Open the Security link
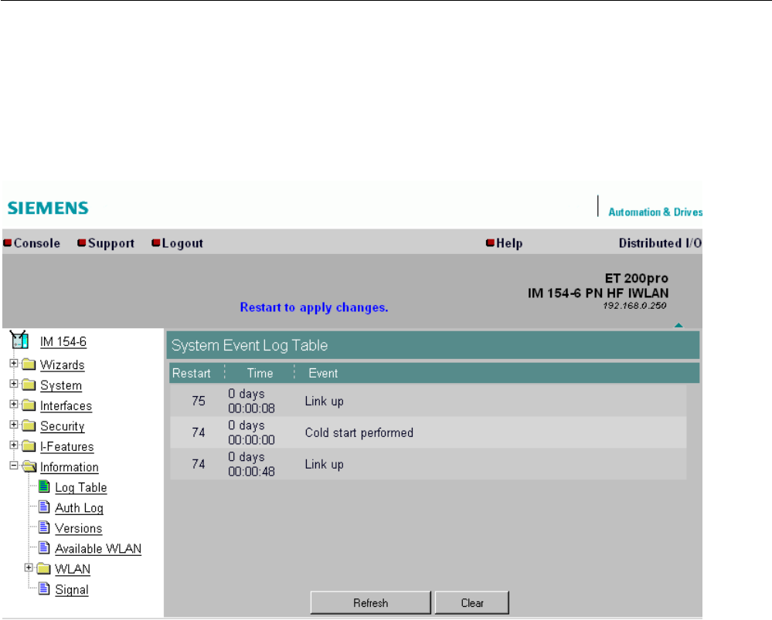This screenshot has width=772, height=620. [x=62, y=426]
